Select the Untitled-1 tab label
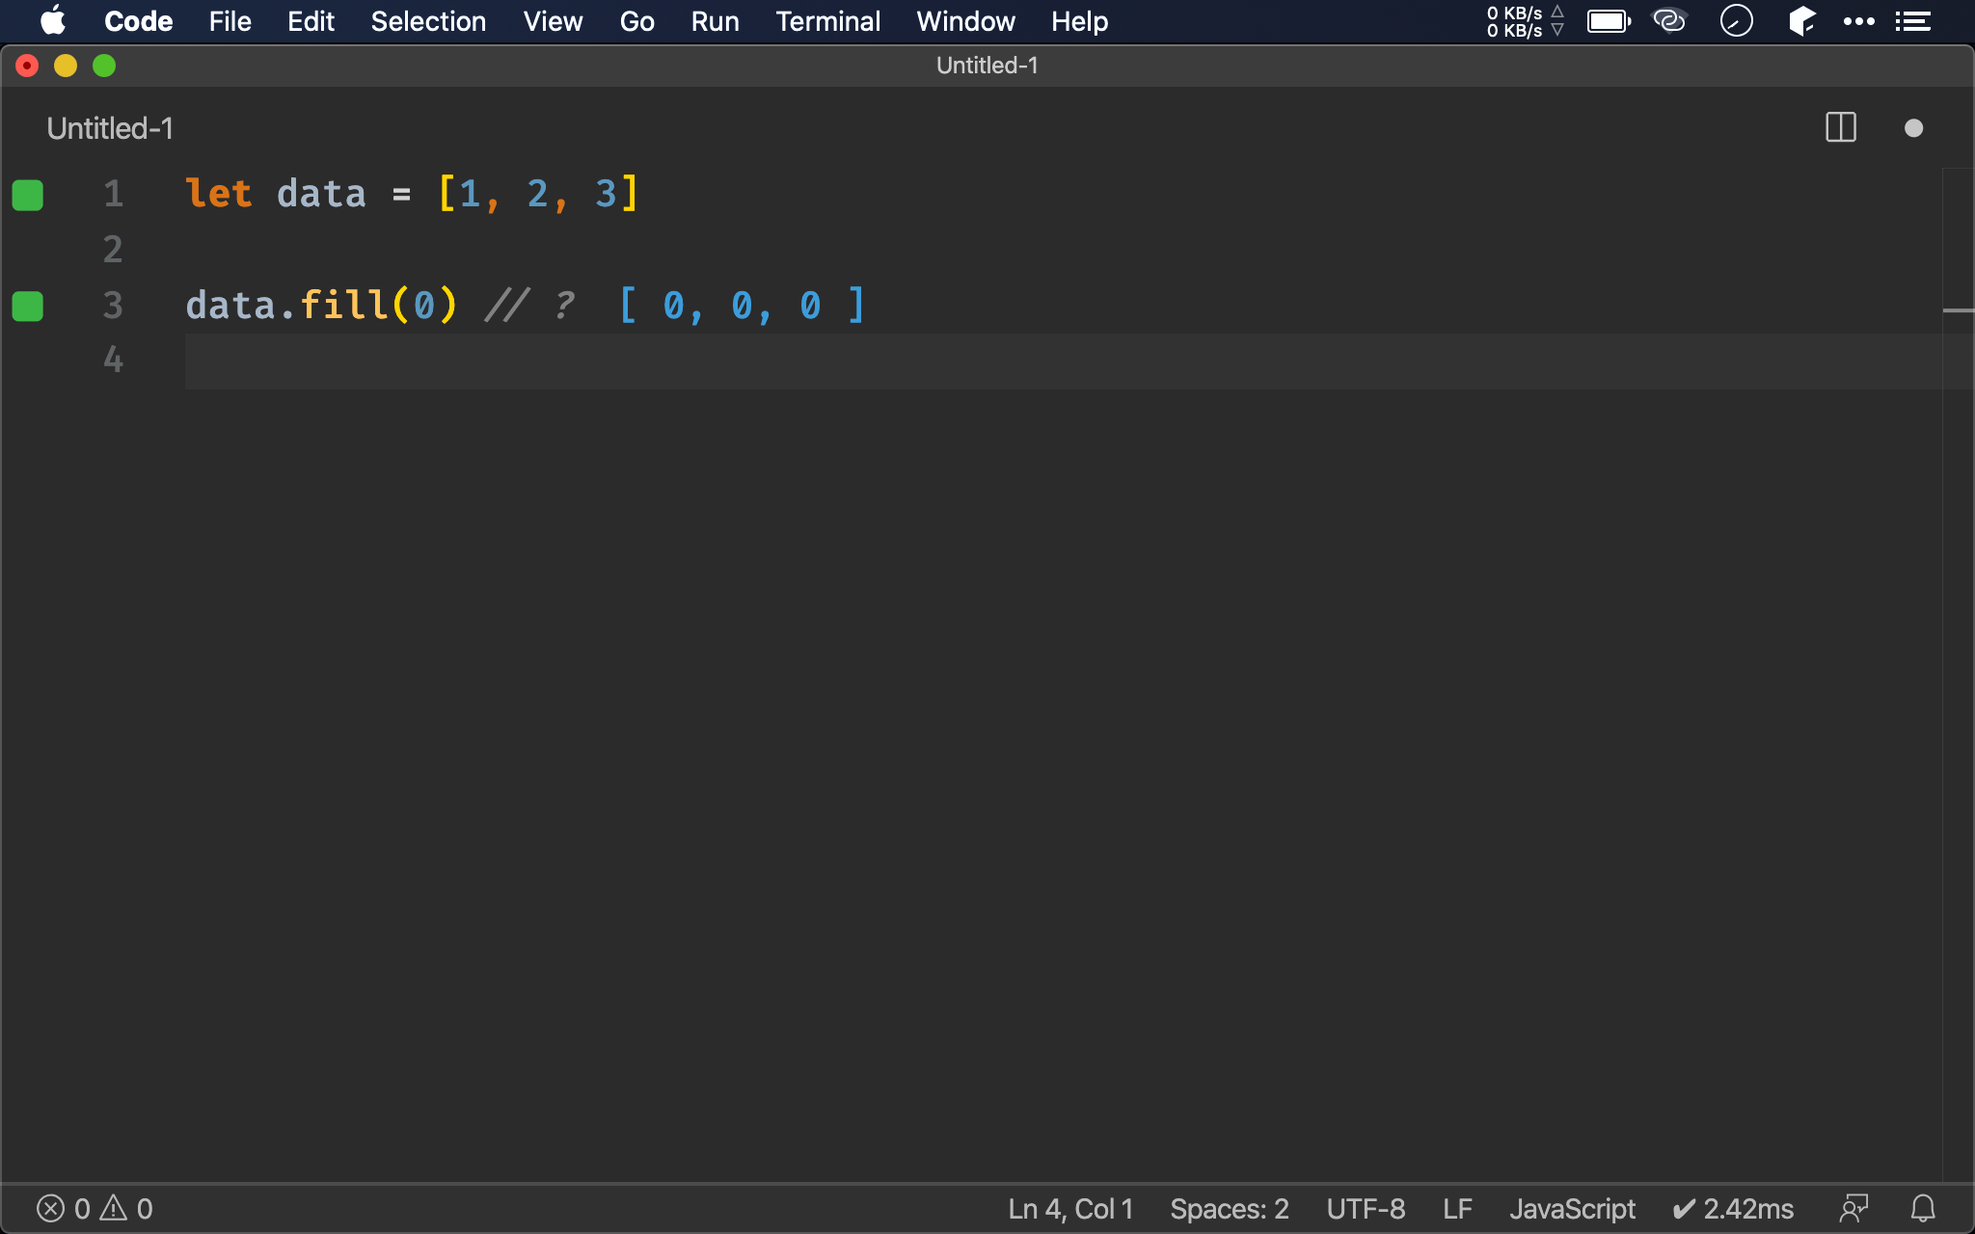 (x=108, y=126)
